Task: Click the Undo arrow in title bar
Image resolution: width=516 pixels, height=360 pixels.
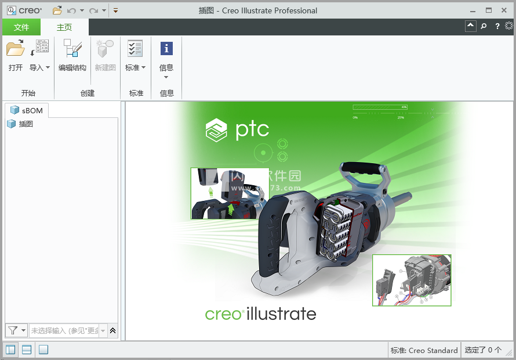Action: click(71, 10)
